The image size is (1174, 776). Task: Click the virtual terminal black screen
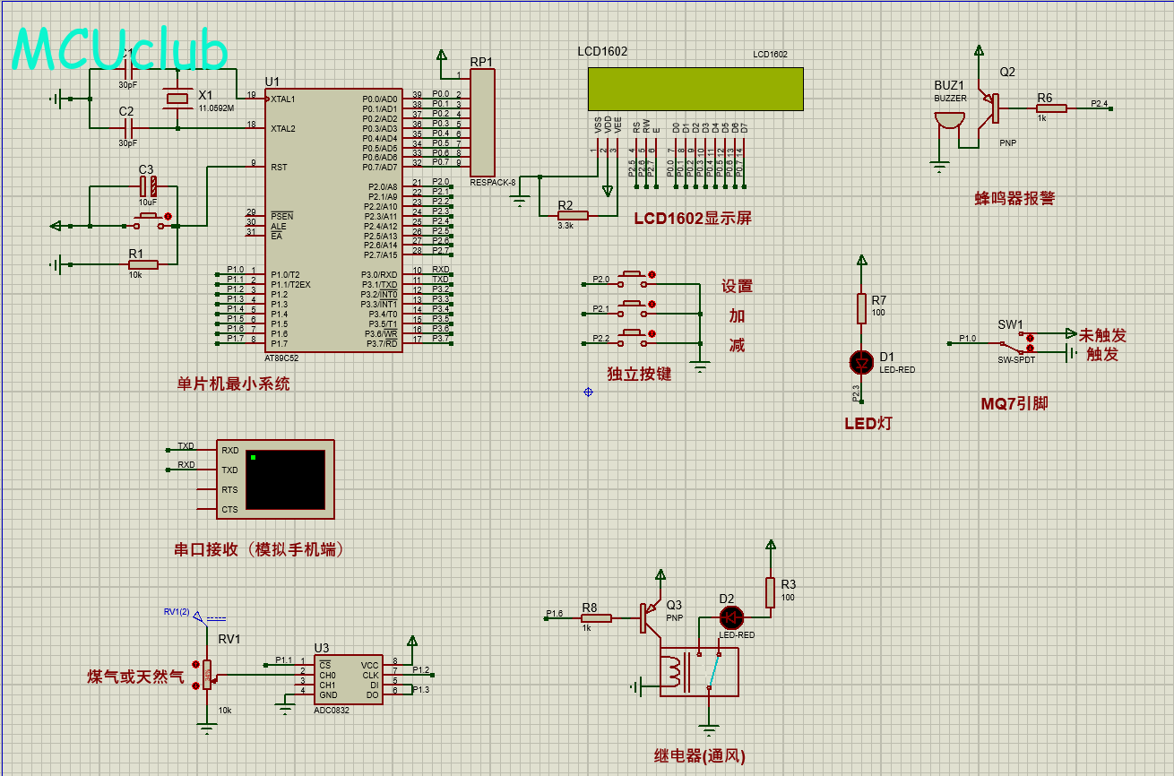[x=285, y=479]
